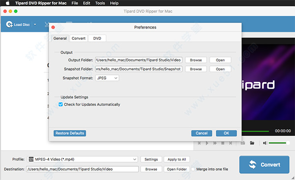Click Apply to All button
This screenshot has width=295, height=180.
[x=177, y=159]
